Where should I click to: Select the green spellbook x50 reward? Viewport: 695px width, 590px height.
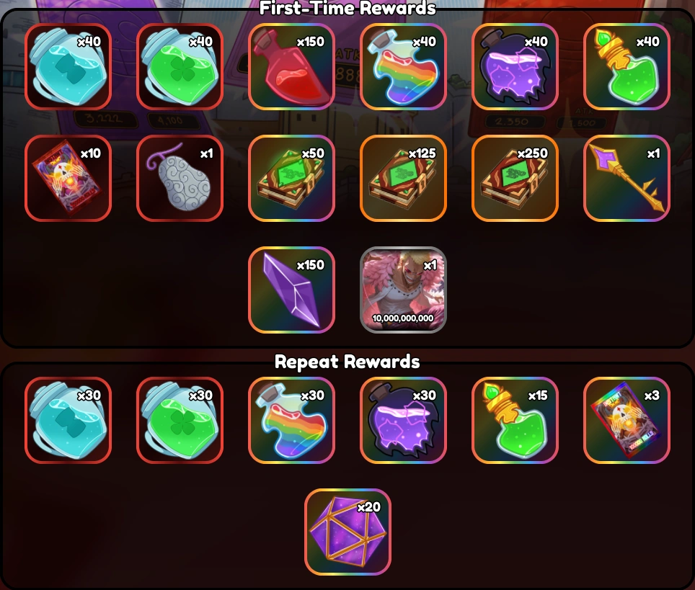pos(292,178)
